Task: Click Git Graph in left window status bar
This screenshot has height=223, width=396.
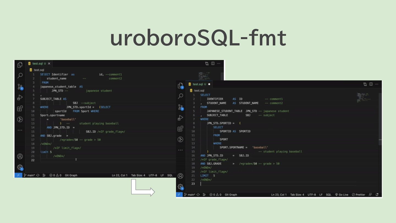Action: point(71,175)
